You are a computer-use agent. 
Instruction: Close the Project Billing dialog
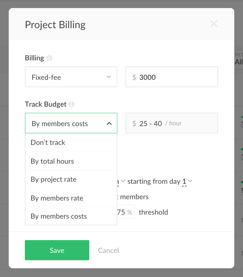coord(214,23)
